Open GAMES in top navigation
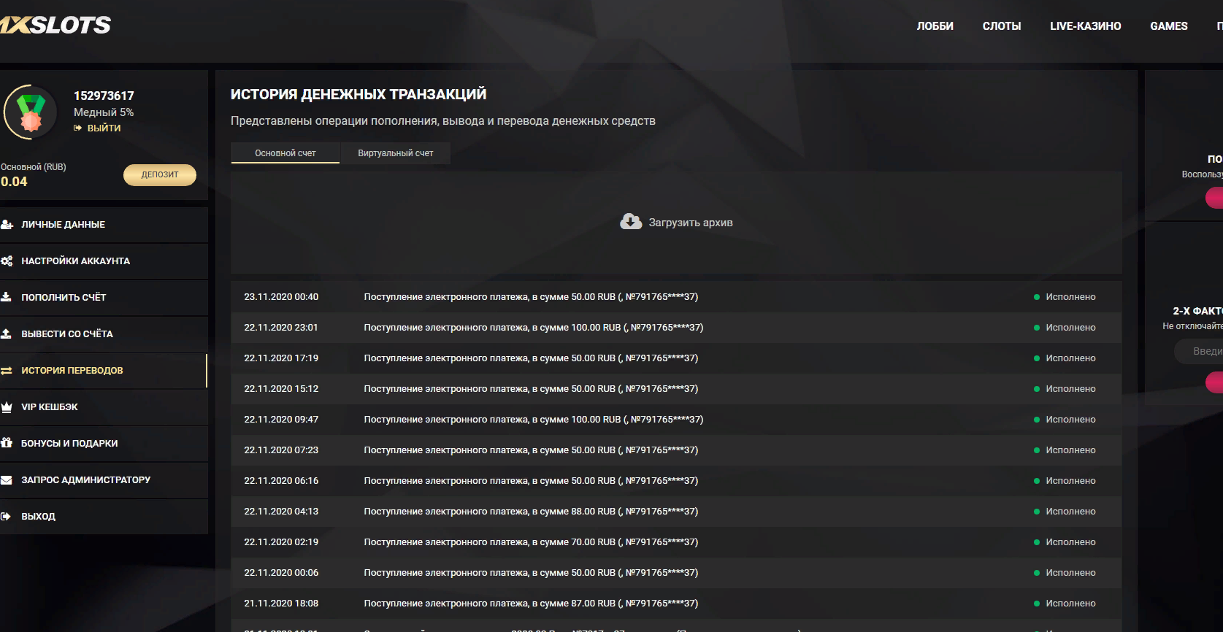 (1169, 26)
